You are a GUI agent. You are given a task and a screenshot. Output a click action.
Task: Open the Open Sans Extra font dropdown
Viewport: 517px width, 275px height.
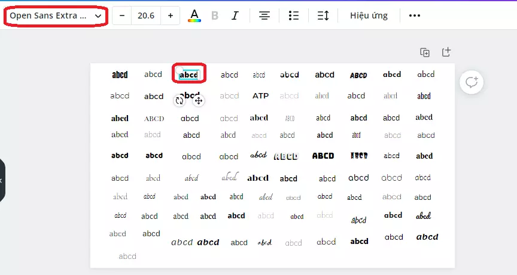coord(56,16)
